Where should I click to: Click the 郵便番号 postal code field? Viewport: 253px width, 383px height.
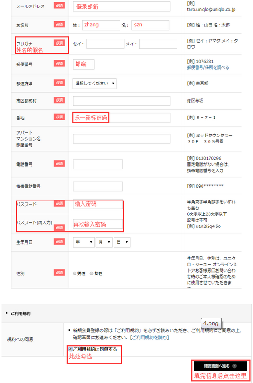tap(83, 65)
